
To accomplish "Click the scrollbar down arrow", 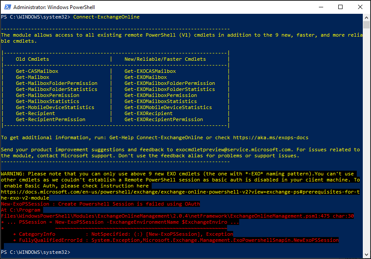I will click(x=366, y=255).
